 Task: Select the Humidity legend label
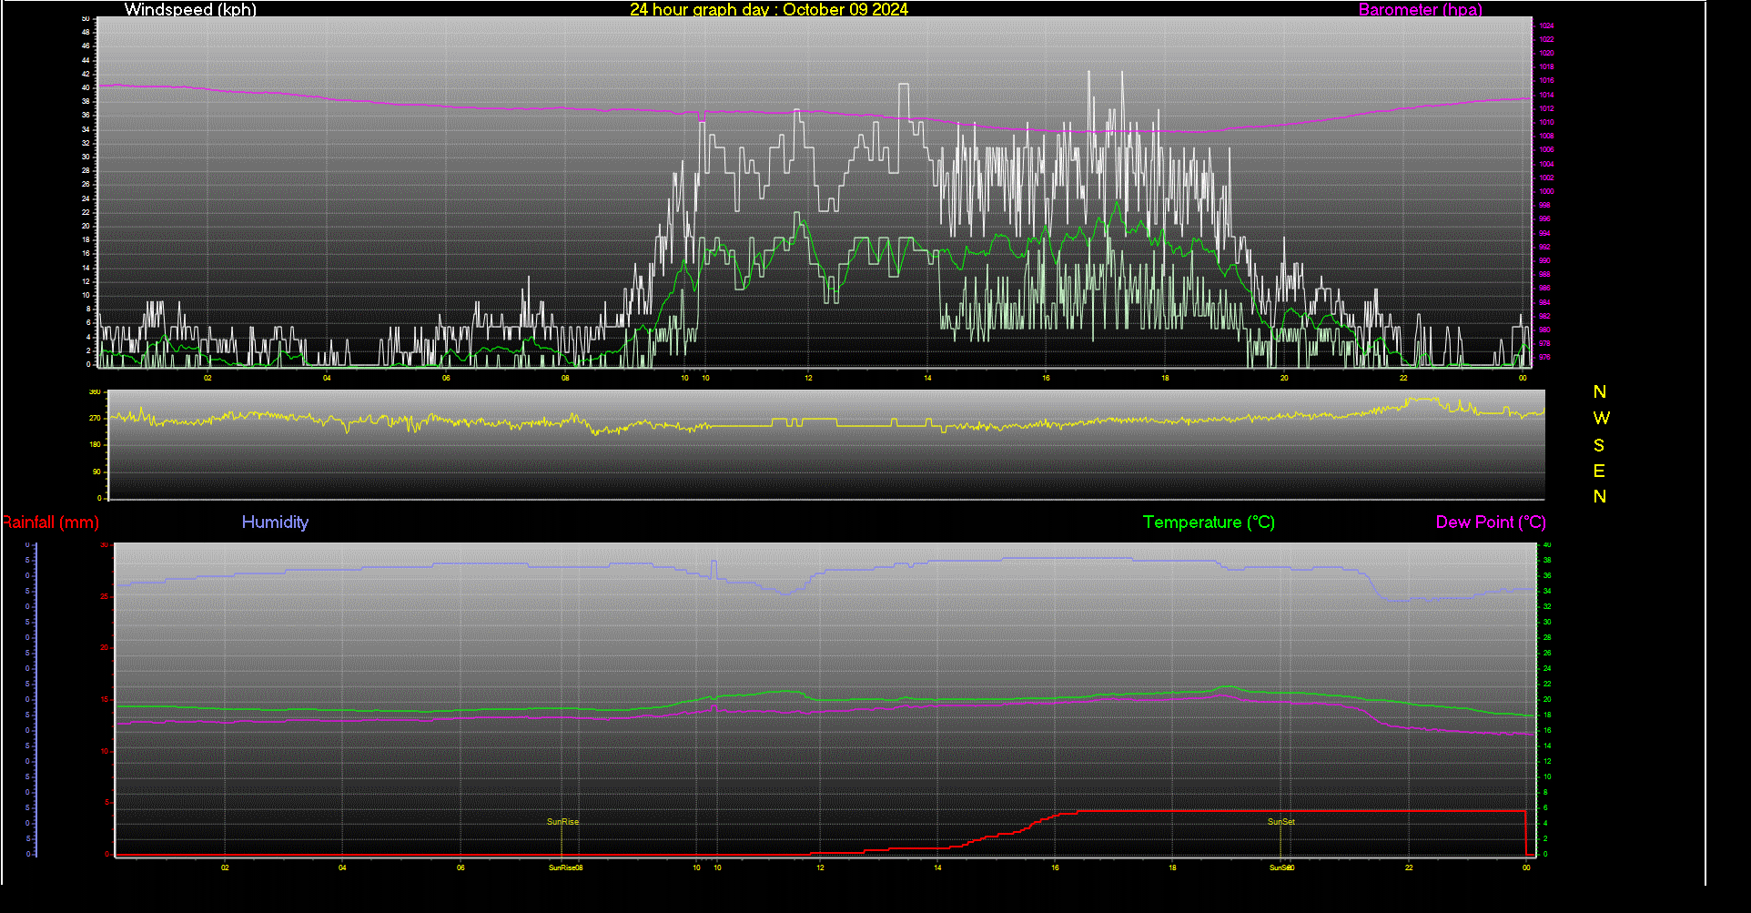(x=275, y=522)
